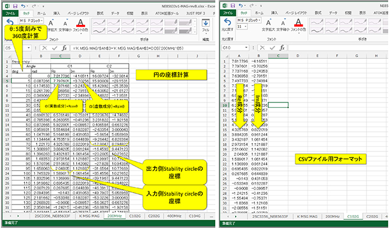Switch to ホーム tab in left window
The width and height of the screenshot is (390, 228).
[x=41, y=14]
